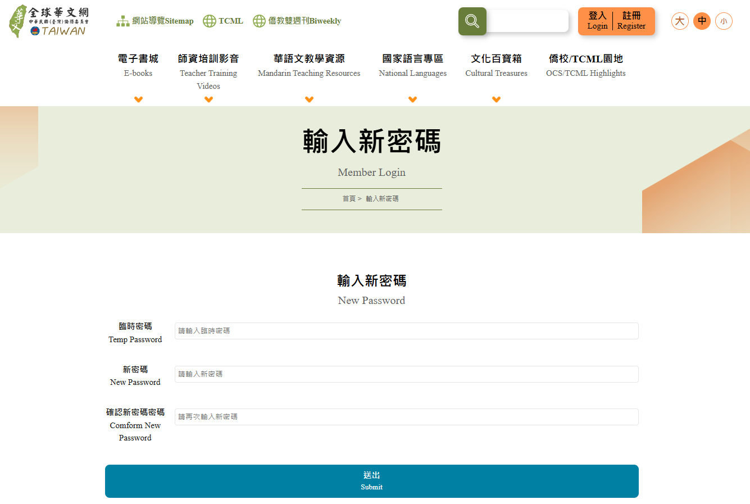Set font size to large (大)
This screenshot has width=750, height=504.
click(x=680, y=21)
